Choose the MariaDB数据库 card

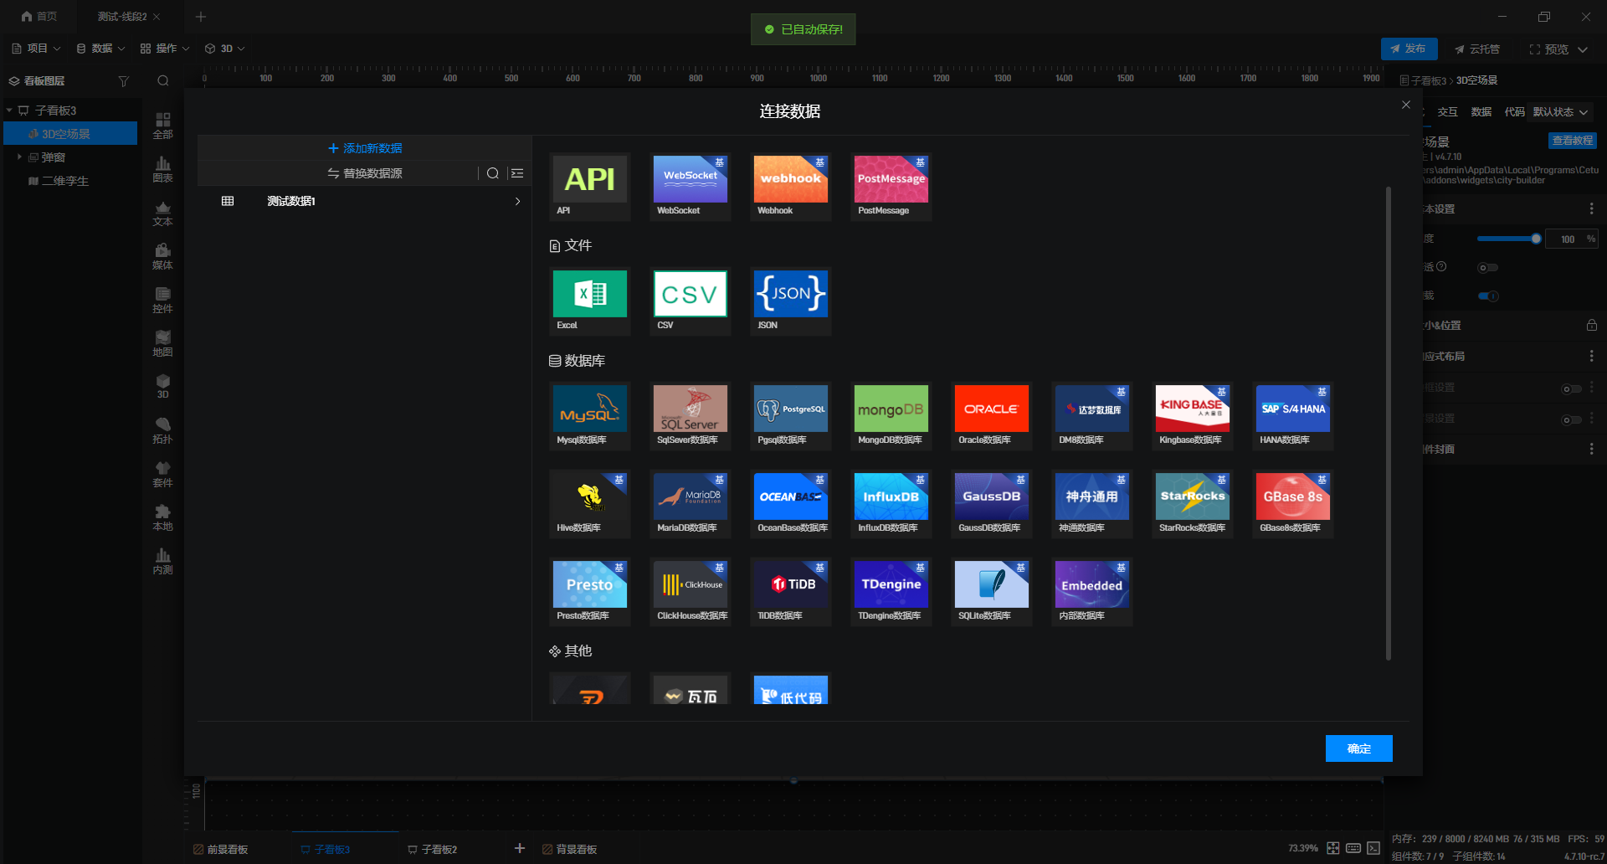691,504
